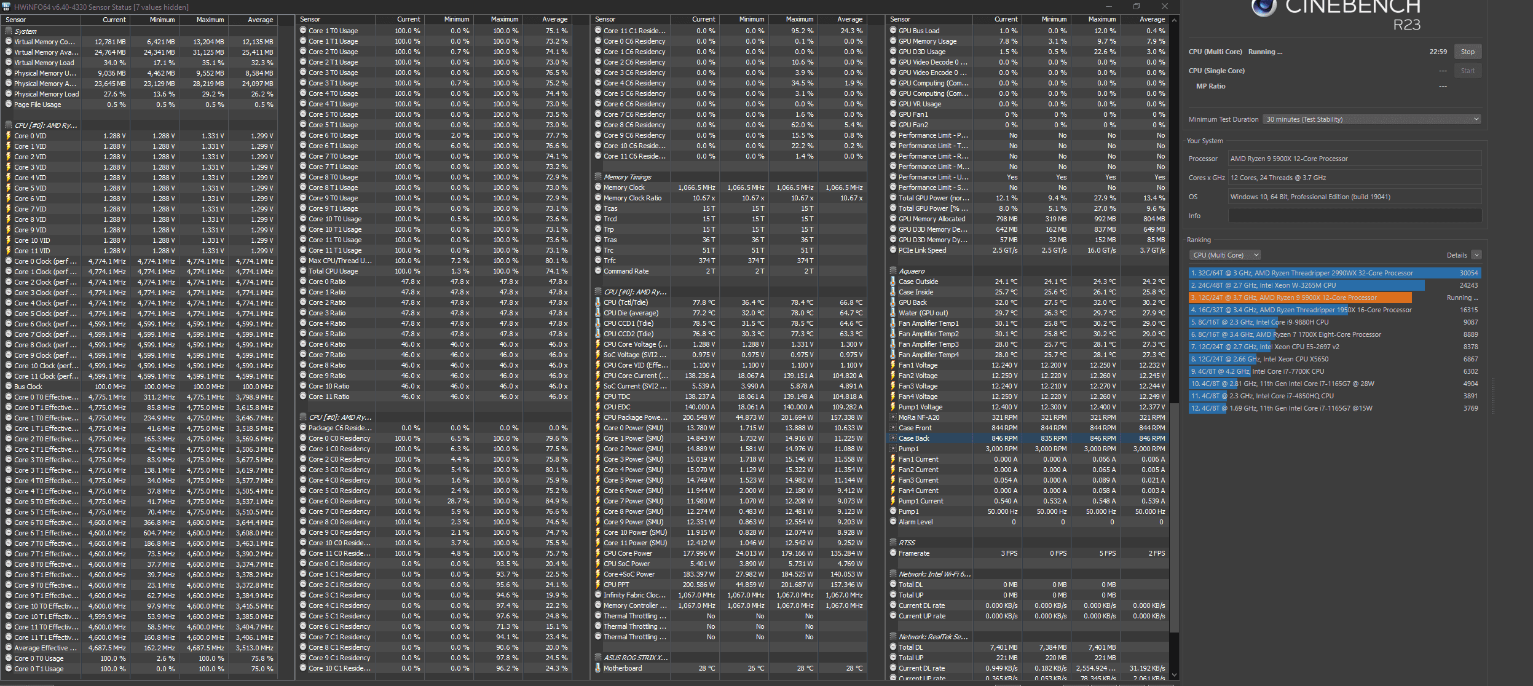Click the Current column header in first panel
The height and width of the screenshot is (686, 1533).
tap(106, 20)
